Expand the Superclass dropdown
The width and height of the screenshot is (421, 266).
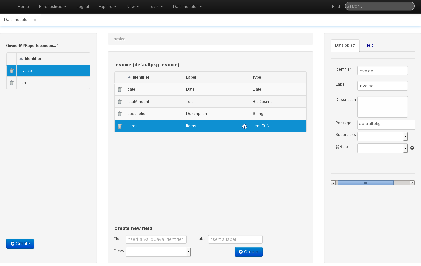pyautogui.click(x=382, y=136)
